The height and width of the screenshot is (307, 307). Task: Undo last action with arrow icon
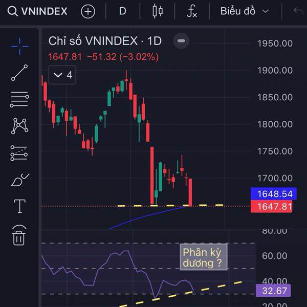point(298,11)
